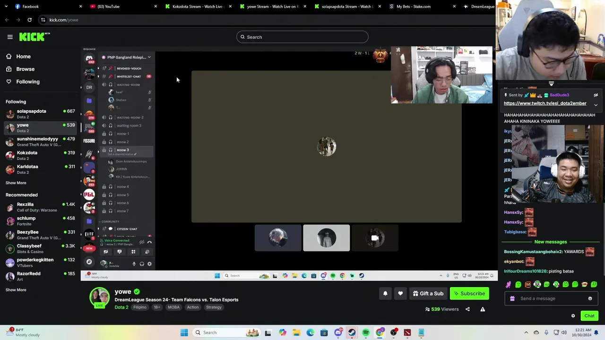Open Discord activities button in voice panel

point(133,252)
